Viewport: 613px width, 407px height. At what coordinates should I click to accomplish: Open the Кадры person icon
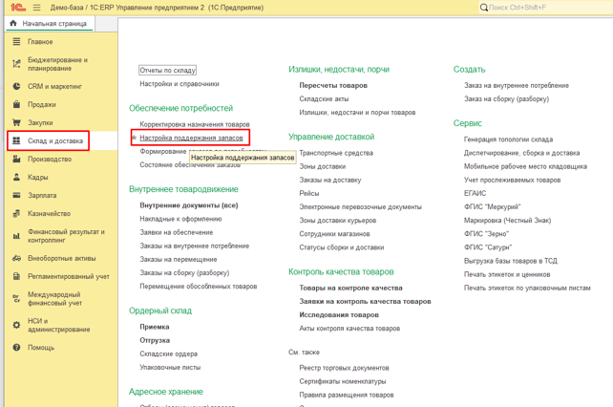click(x=16, y=178)
